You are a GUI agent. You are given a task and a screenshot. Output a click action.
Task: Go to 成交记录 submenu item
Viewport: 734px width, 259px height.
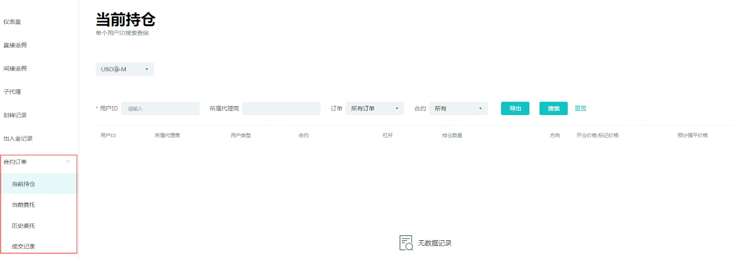tap(23, 247)
